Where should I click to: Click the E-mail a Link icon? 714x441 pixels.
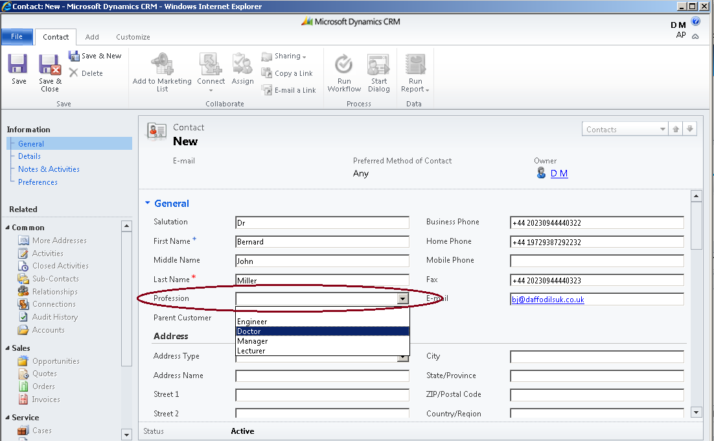pyautogui.click(x=289, y=90)
